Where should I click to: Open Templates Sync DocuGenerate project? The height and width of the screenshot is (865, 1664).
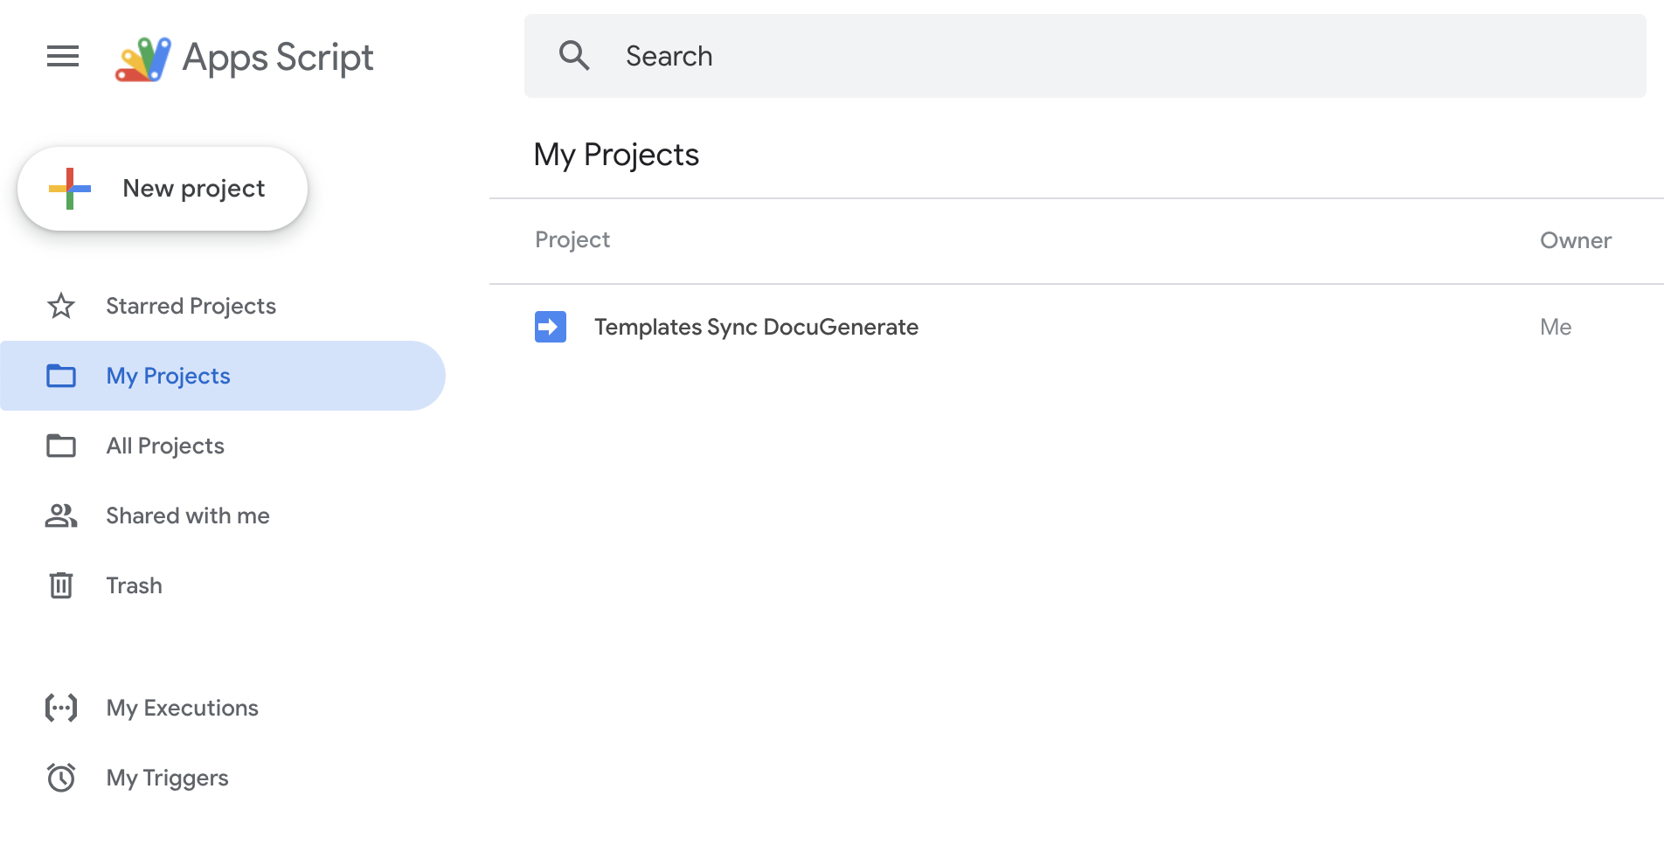coord(756,327)
